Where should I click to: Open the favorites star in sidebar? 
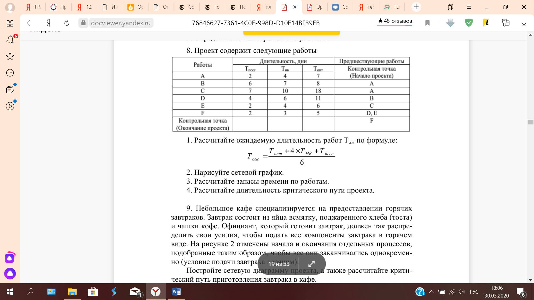pyautogui.click(x=10, y=56)
